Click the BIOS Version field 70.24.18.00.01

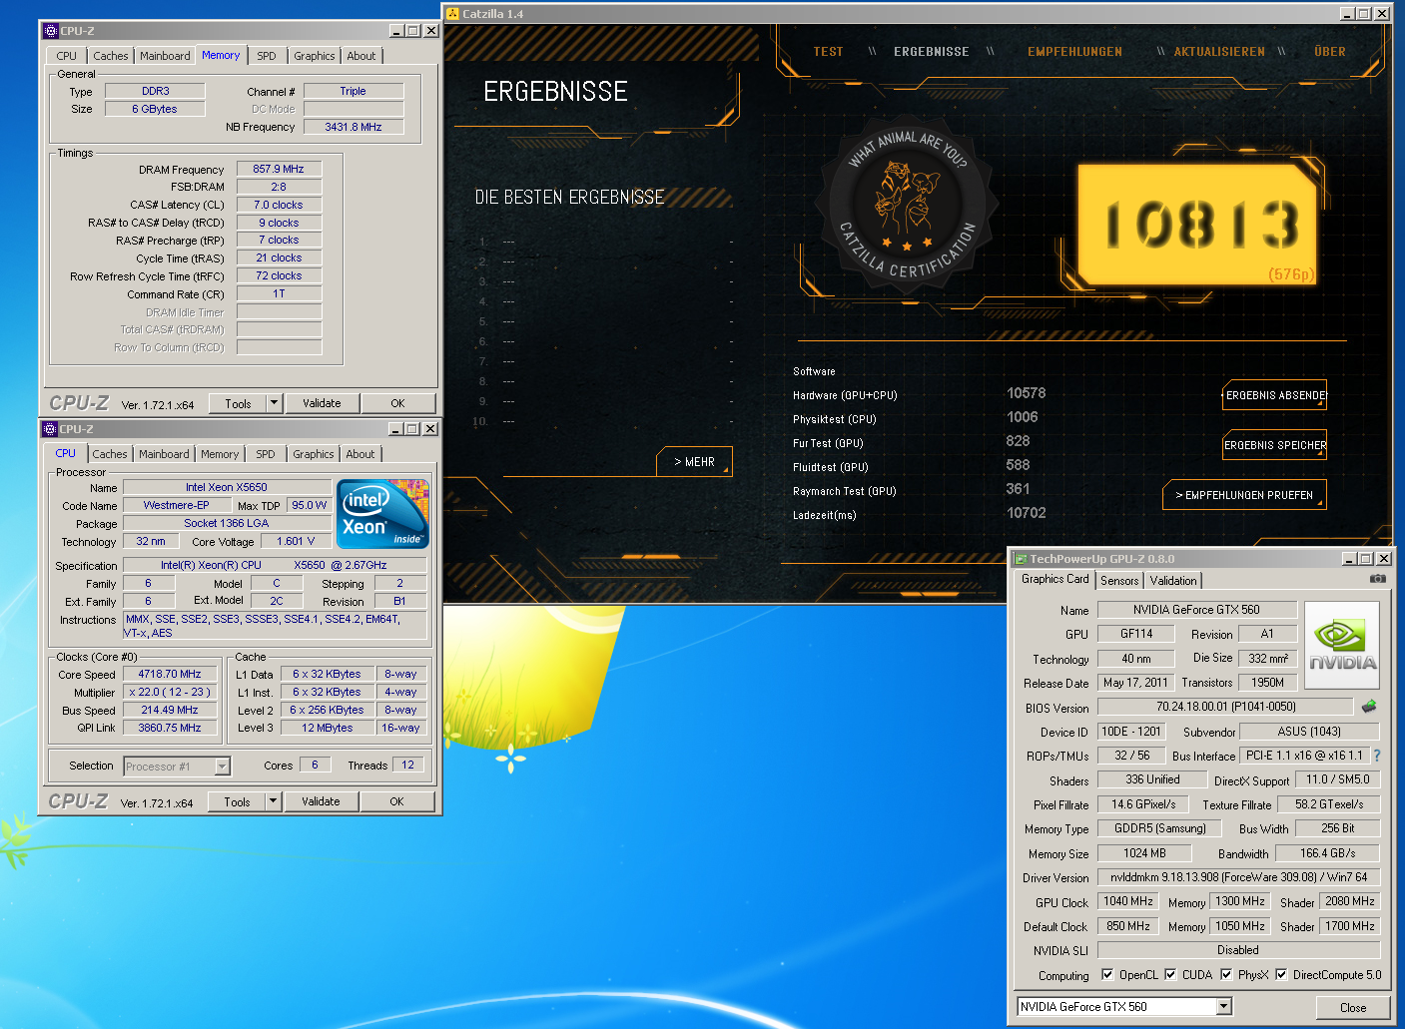pos(1225,707)
